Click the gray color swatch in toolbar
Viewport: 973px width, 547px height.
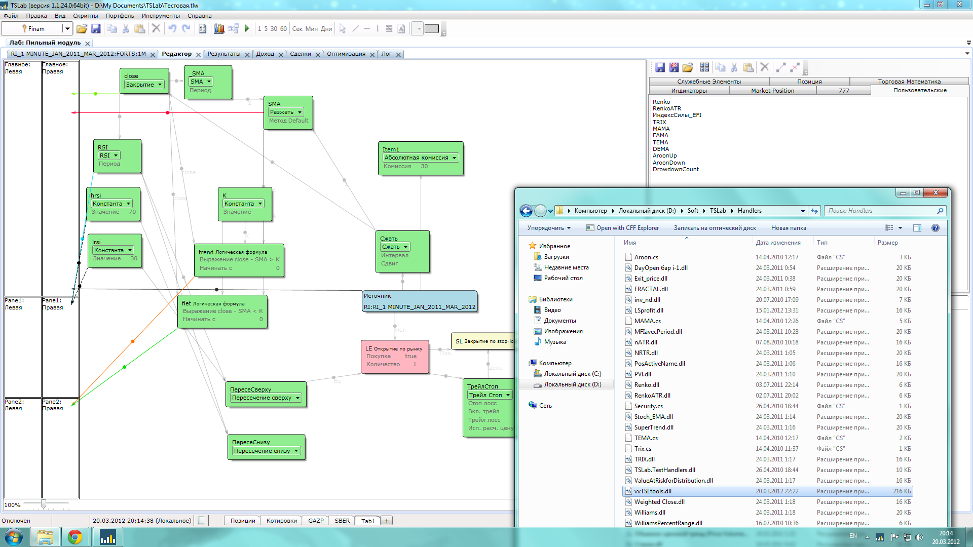click(x=432, y=29)
